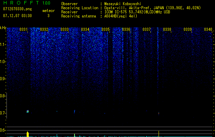This screenshot has width=215, height=137.
Task: Click the meteor echo spot near 0338
Action: click(x=159, y=113)
